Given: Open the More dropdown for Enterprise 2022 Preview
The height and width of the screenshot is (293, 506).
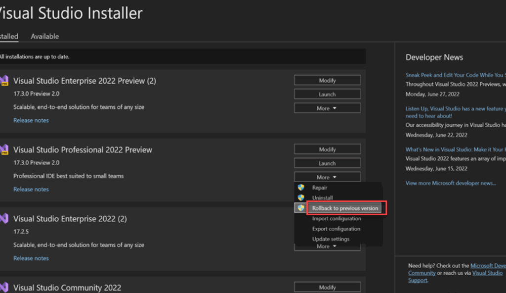Looking at the screenshot, I should [327, 107].
